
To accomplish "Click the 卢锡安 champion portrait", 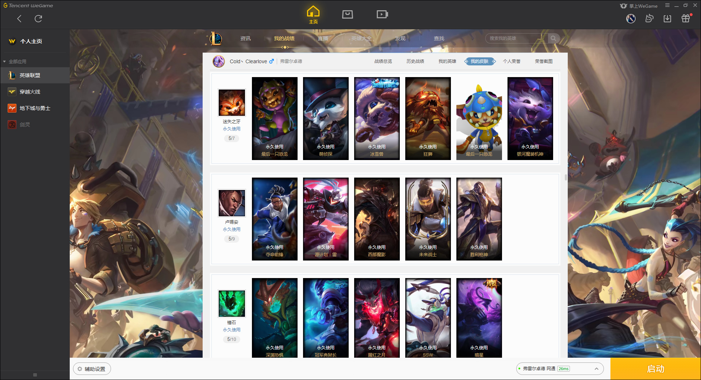I will point(232,203).
